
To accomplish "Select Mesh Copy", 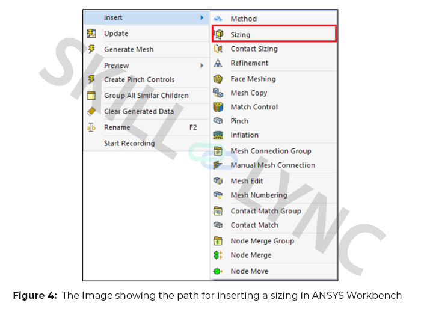I will click(274, 93).
